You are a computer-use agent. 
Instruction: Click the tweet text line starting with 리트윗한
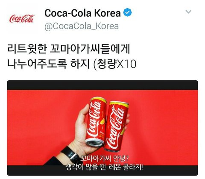(68, 49)
